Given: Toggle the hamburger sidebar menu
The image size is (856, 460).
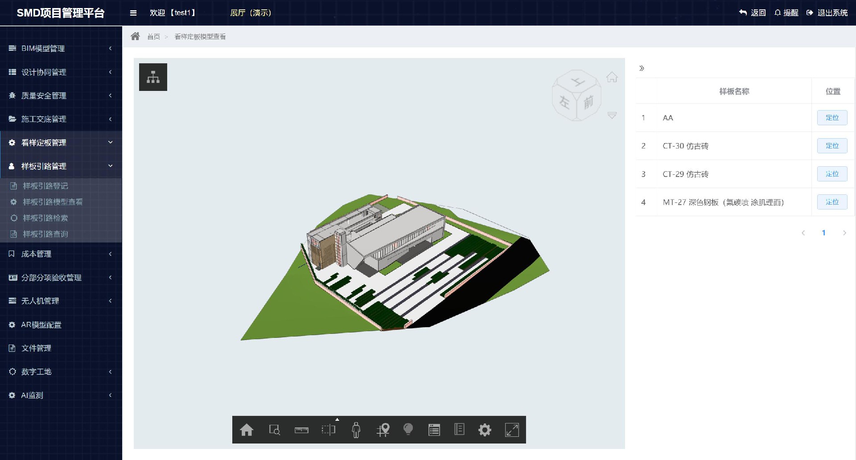Looking at the screenshot, I should pyautogui.click(x=133, y=13).
